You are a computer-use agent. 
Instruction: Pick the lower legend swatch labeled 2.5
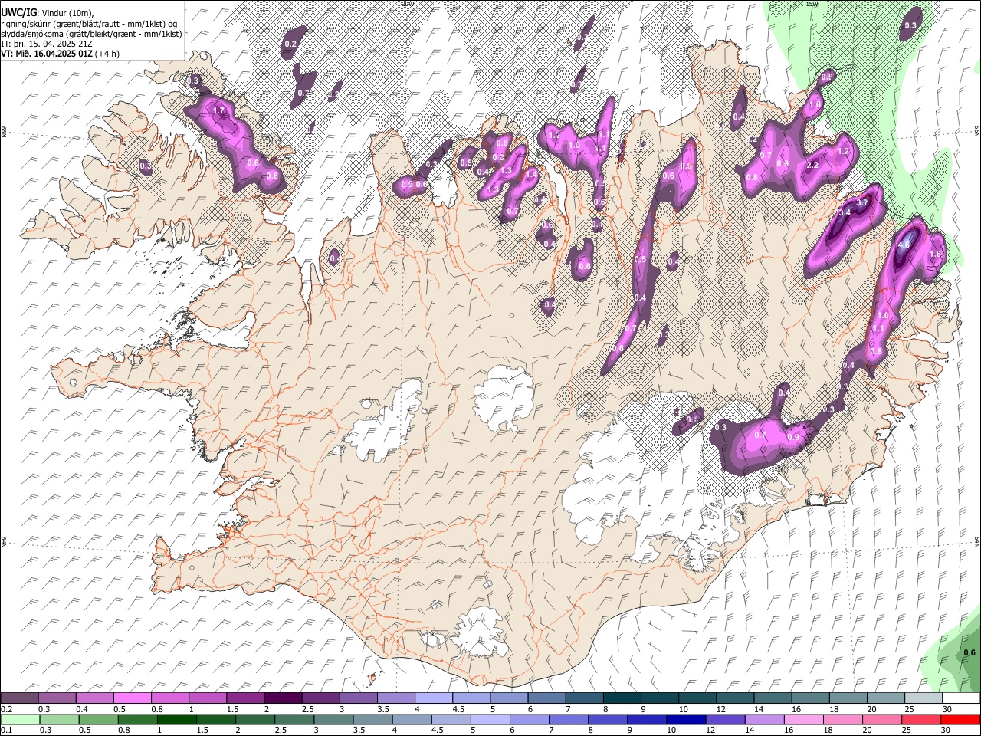(295, 719)
